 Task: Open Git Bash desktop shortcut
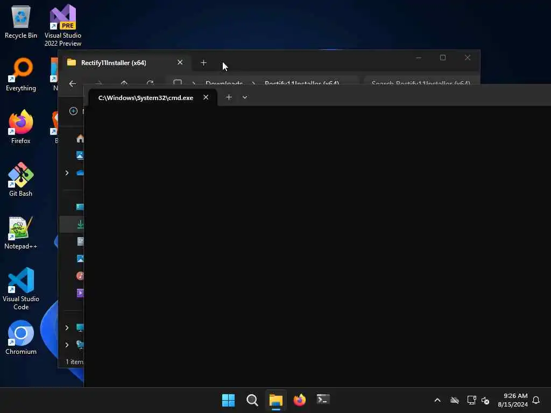coord(21,180)
